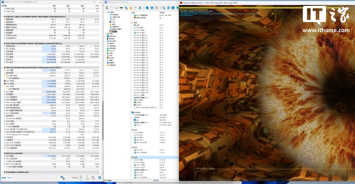Click the AIDA64 scheduled report calendar icon
Image resolution: width=355 pixels, height=184 pixels.
157,8
